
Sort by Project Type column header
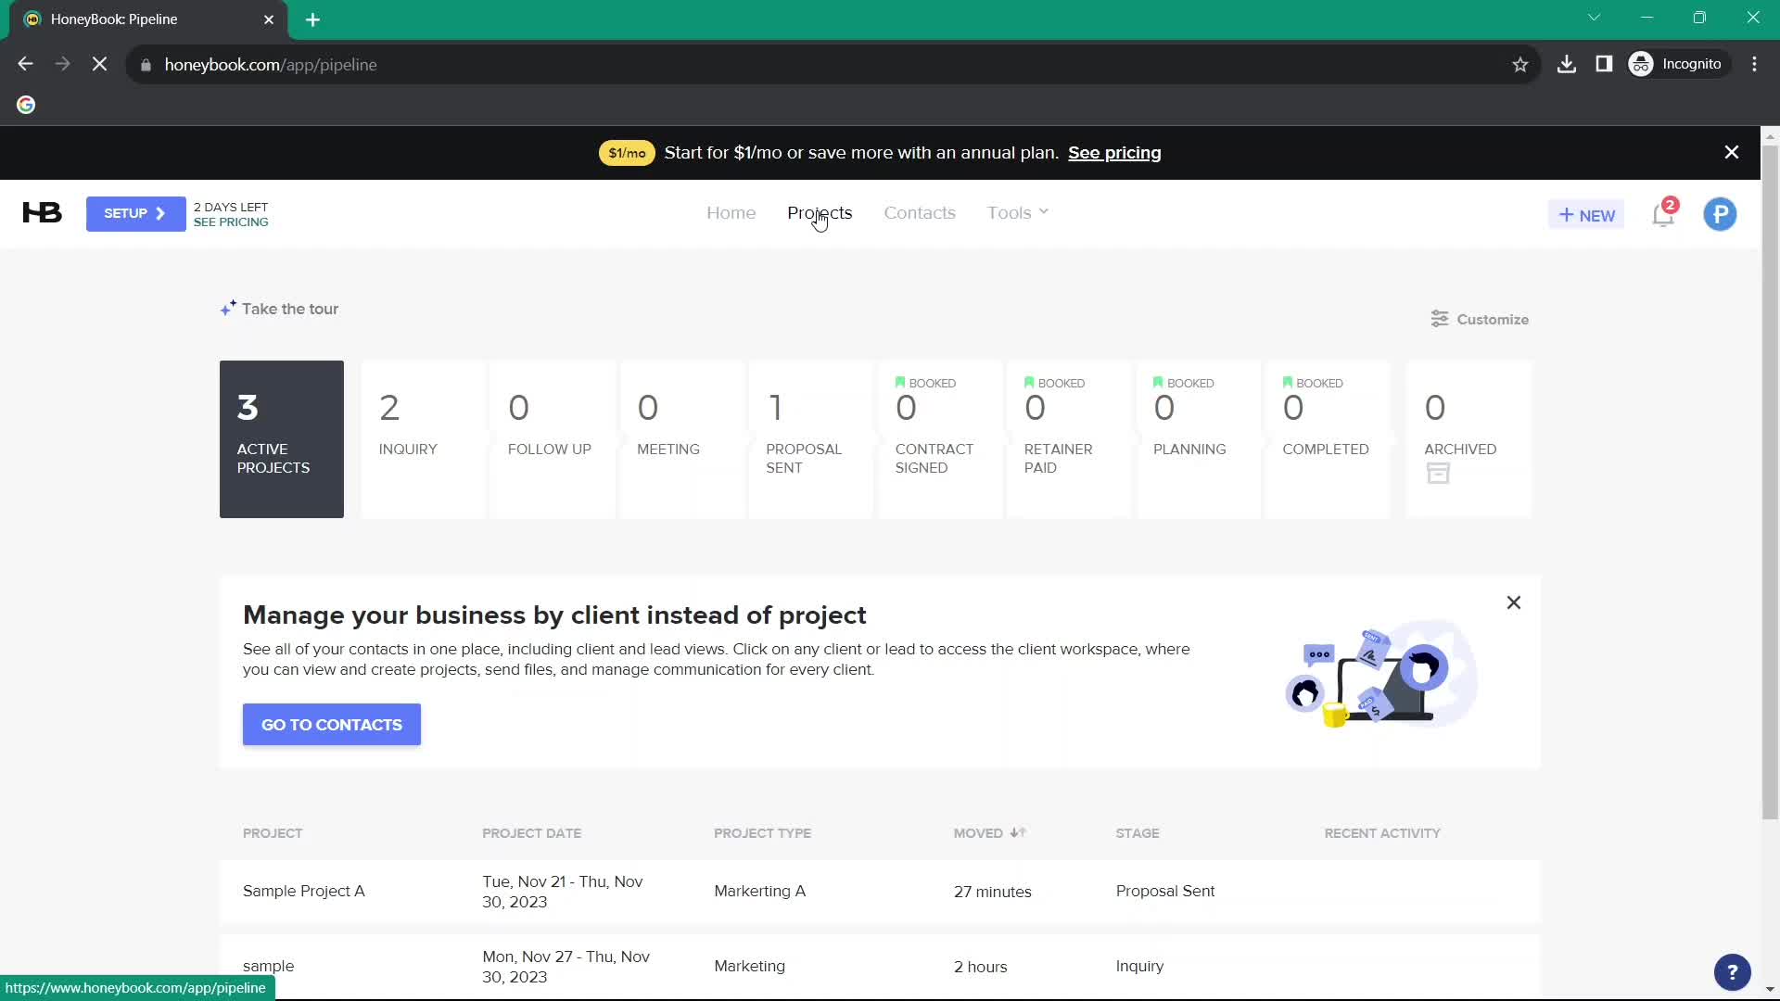(x=762, y=833)
